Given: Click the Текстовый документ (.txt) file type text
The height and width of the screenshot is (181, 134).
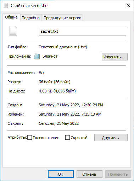Looking at the screenshot, I should point(63,47).
